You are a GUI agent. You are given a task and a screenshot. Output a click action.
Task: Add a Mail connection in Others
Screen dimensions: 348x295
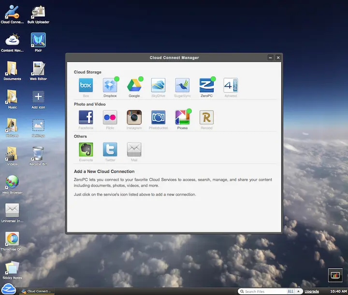pos(134,149)
